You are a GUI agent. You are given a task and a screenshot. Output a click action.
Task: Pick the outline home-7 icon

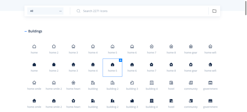click(x=151, y=47)
